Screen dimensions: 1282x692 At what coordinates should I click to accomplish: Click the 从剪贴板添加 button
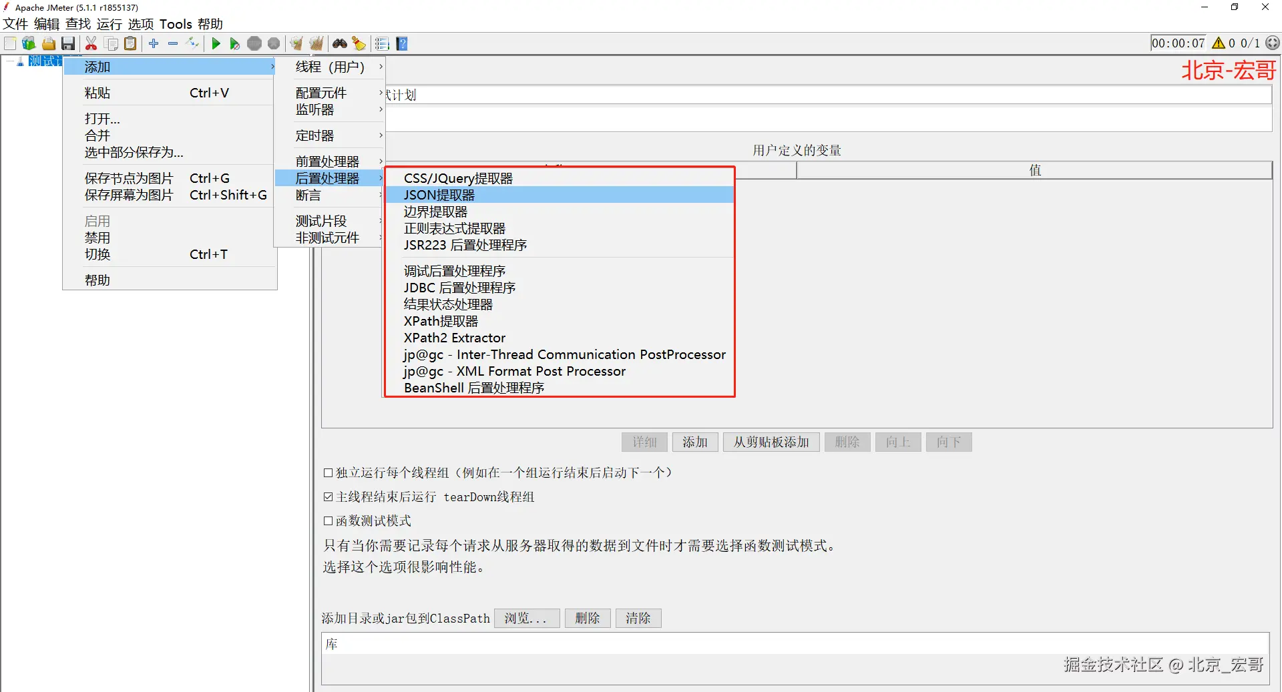[771, 442]
